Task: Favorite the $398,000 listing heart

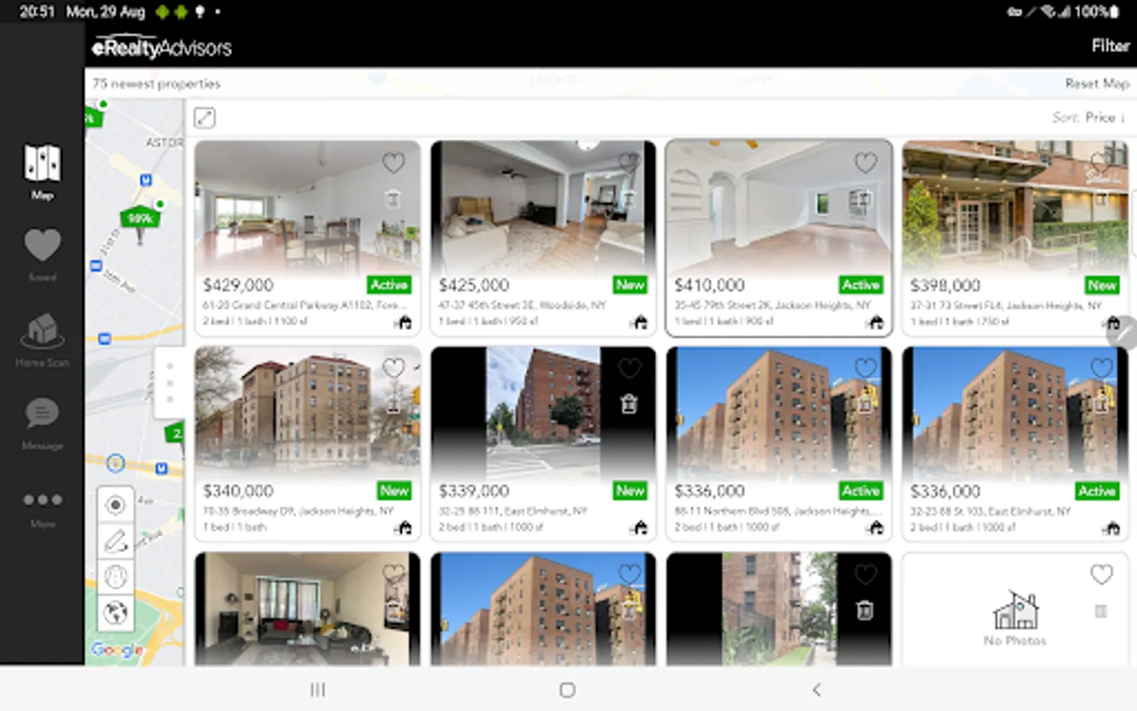Action: (1101, 163)
